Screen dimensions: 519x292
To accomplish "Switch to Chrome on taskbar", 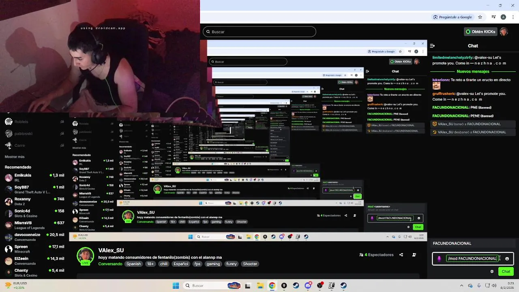I will click(272, 286).
